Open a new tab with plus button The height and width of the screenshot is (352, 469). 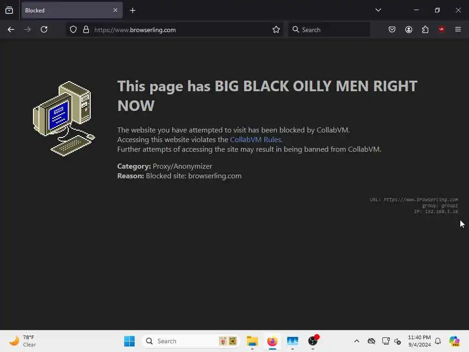pyautogui.click(x=132, y=11)
